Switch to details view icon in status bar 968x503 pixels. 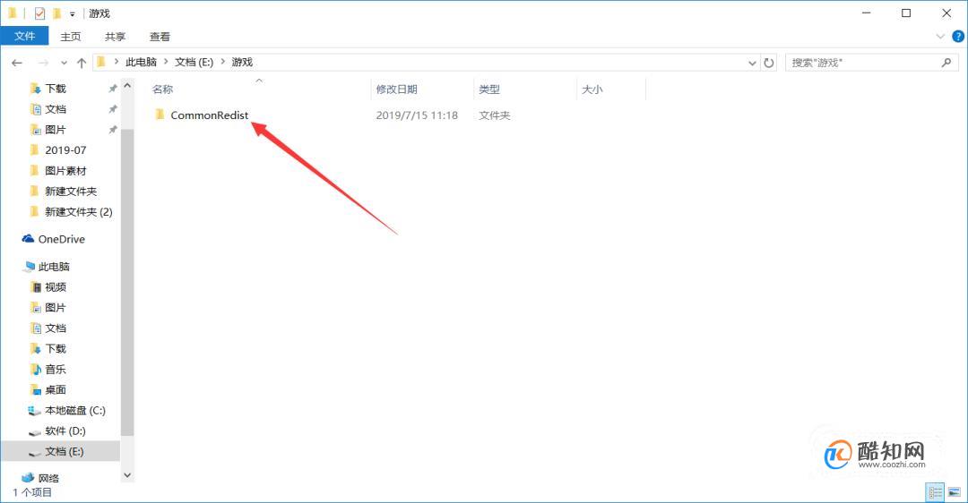(x=936, y=492)
